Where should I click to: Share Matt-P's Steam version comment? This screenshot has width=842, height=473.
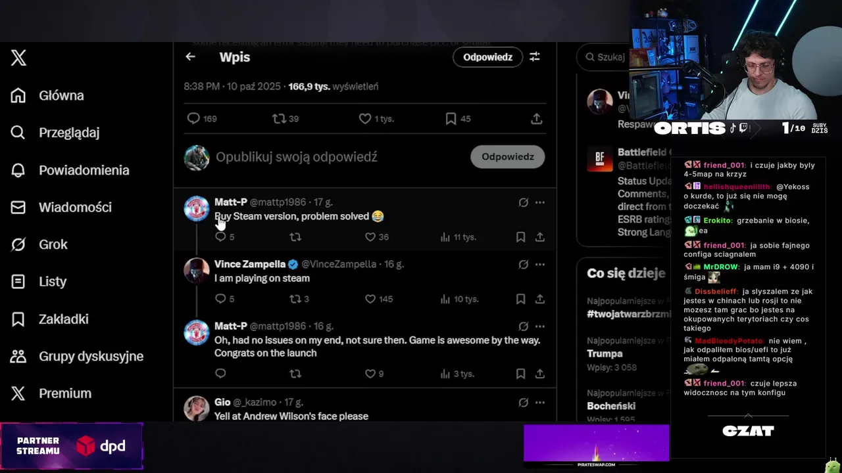(x=540, y=237)
